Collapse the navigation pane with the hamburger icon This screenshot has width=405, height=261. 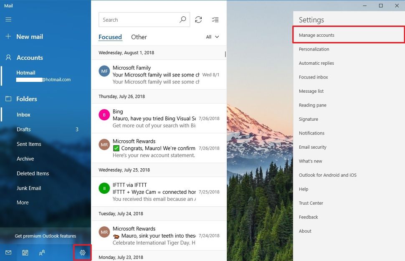click(8, 20)
